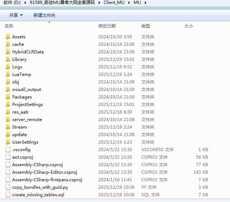Click the Assembly-CSharp.csproj file icon
The image size is (230, 202).
[x=8, y=165]
